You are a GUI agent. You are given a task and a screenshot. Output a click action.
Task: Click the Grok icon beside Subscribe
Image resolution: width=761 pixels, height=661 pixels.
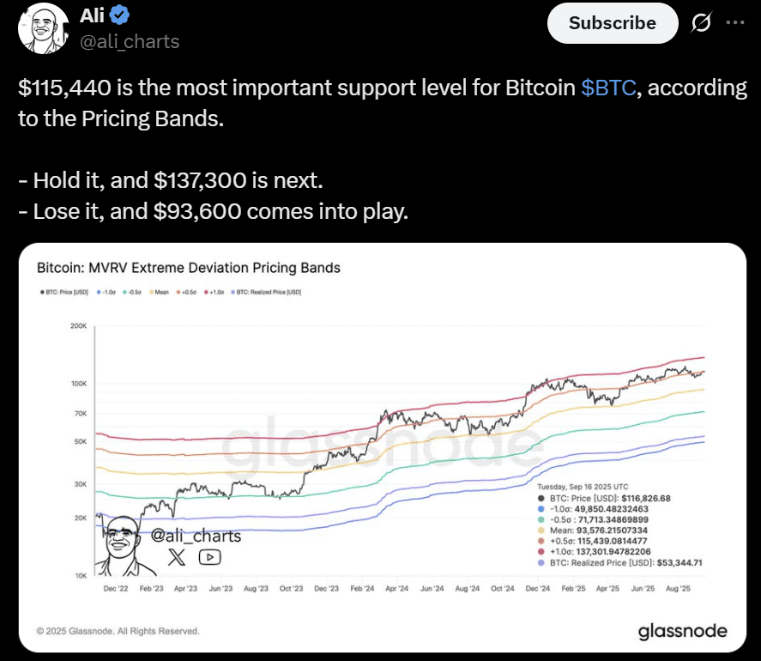click(x=700, y=23)
